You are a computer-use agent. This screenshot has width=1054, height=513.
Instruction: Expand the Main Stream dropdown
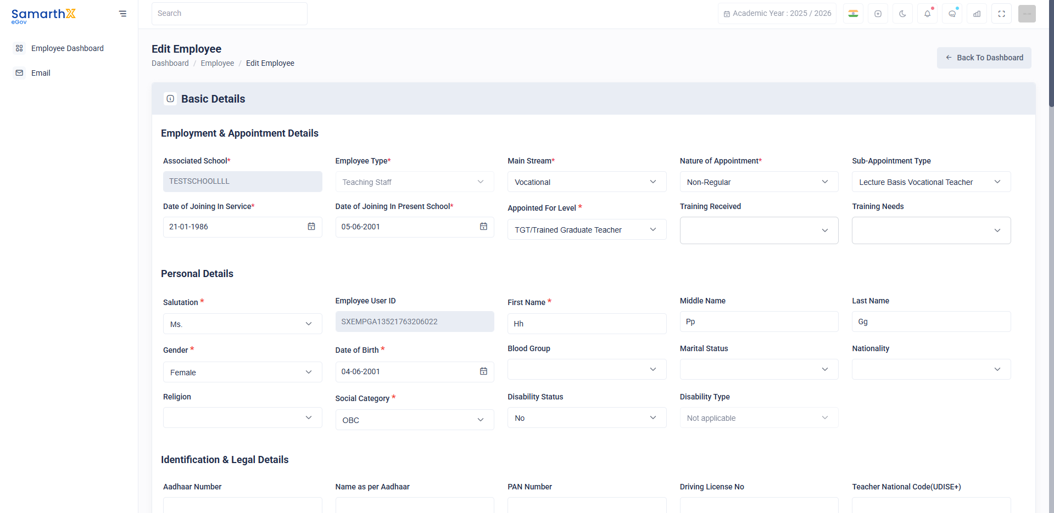pos(587,182)
